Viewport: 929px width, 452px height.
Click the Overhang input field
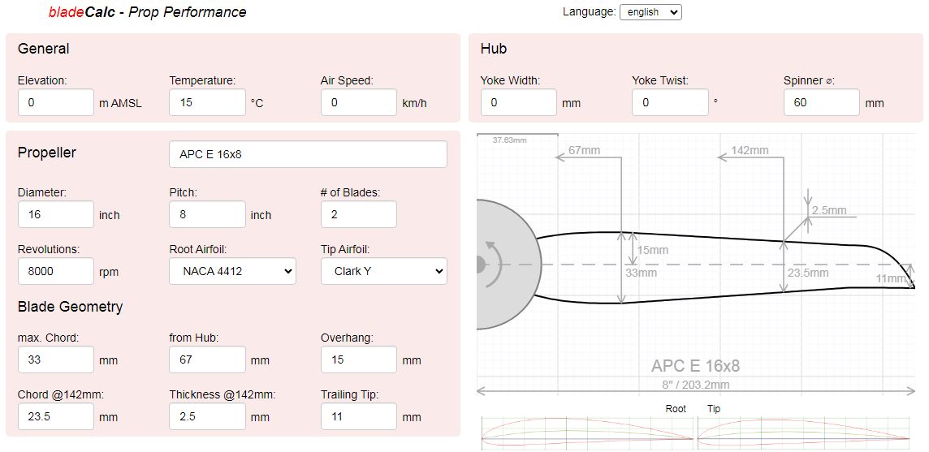[x=359, y=359]
